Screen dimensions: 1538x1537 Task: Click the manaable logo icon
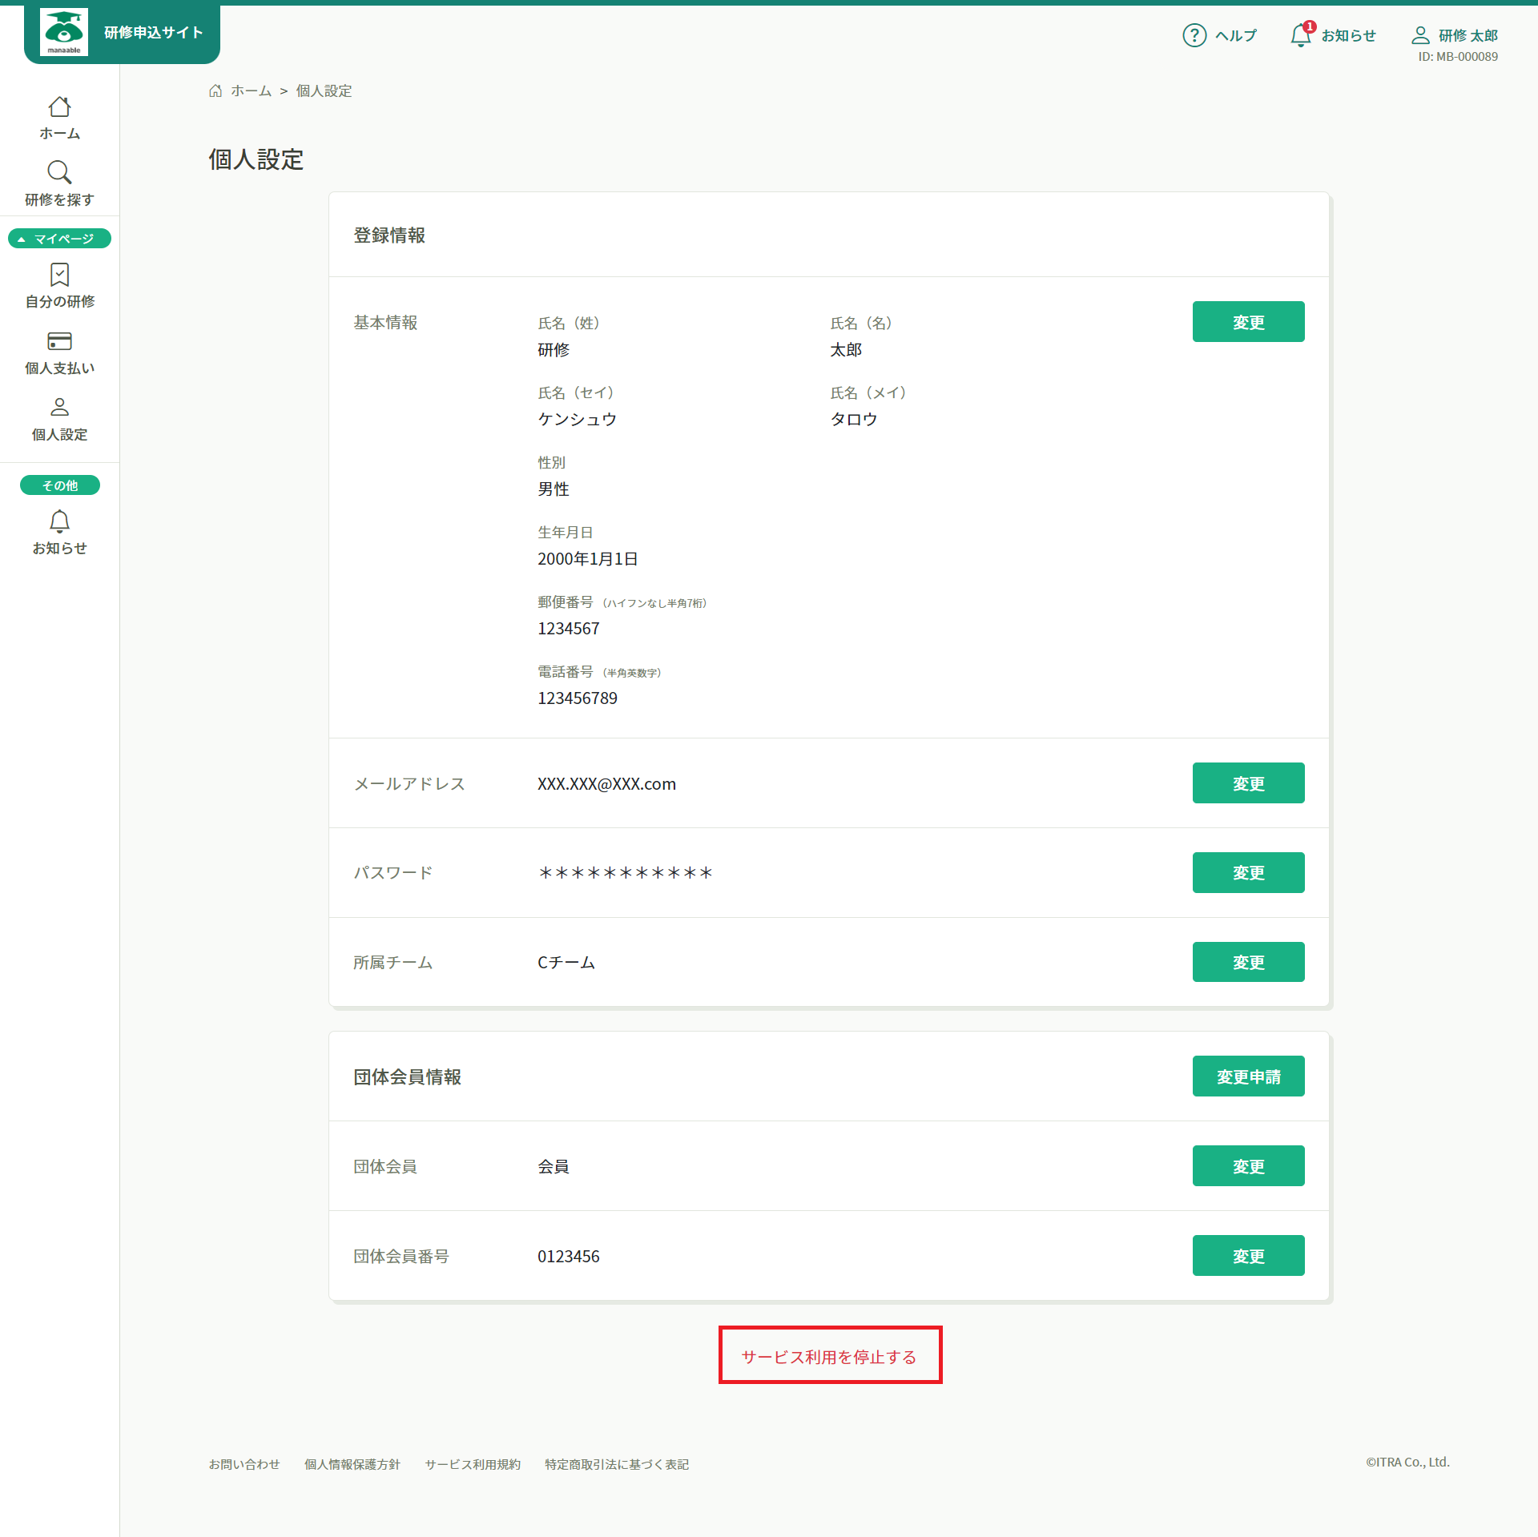(x=64, y=33)
